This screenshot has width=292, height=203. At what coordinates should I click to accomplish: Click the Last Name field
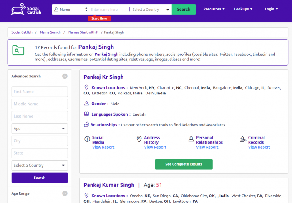point(40,116)
